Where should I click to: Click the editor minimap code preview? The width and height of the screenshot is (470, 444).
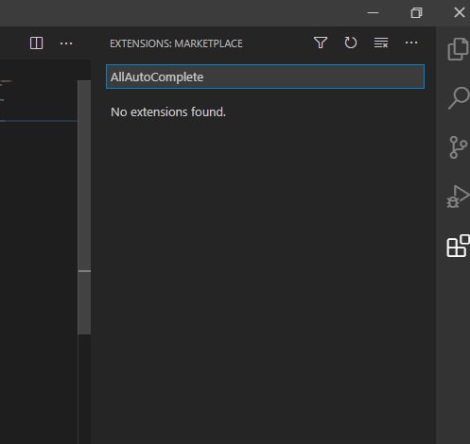pos(39,101)
